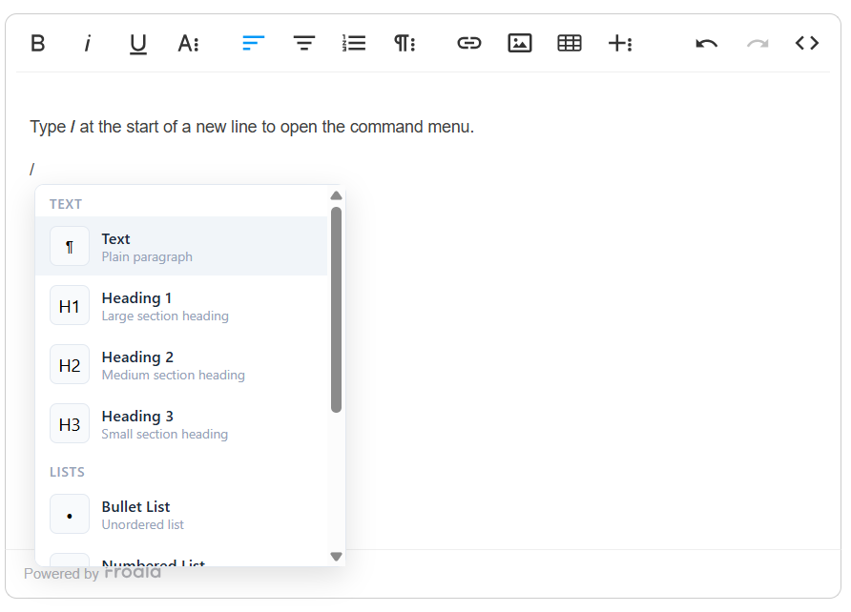This screenshot has height=612, width=851.
Task: Undo the last action
Action: click(707, 43)
